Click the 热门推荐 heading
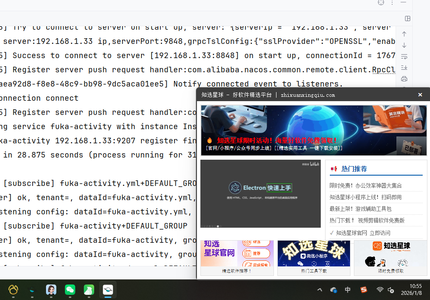Screen dimensions: 430x300 354,169
